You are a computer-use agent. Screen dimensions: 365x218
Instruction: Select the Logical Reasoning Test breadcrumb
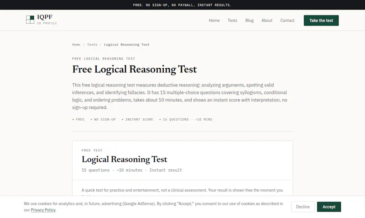coord(127,45)
